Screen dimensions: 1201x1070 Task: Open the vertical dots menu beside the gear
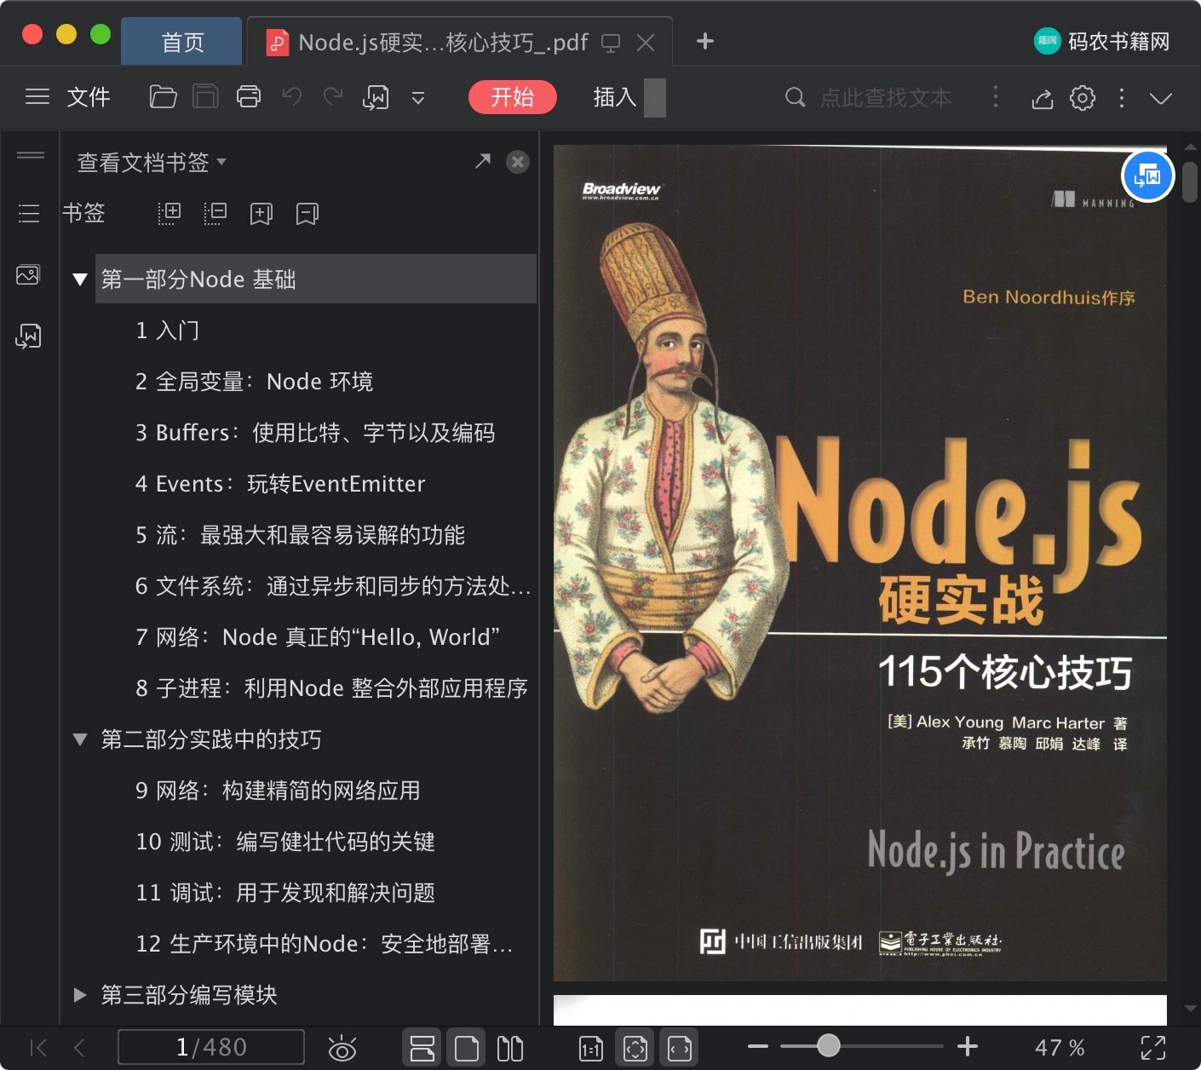pyautogui.click(x=1122, y=98)
